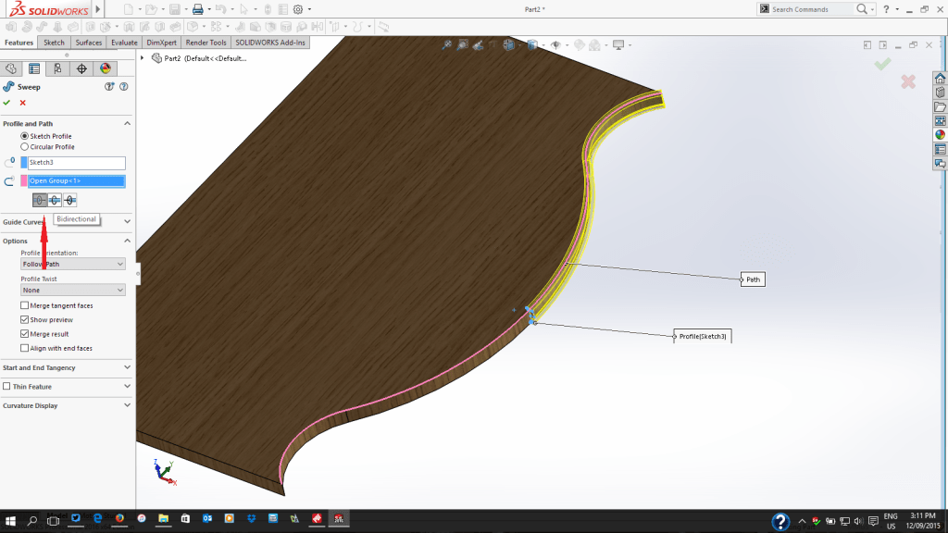Enable the Thin Feature checkbox
This screenshot has width=948, height=533.
pyautogui.click(x=7, y=386)
